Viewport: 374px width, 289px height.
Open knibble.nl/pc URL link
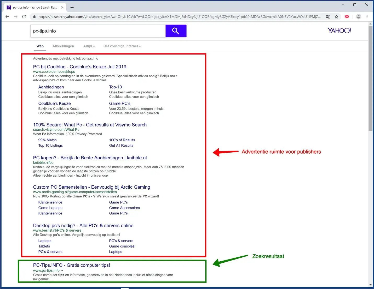43,163
